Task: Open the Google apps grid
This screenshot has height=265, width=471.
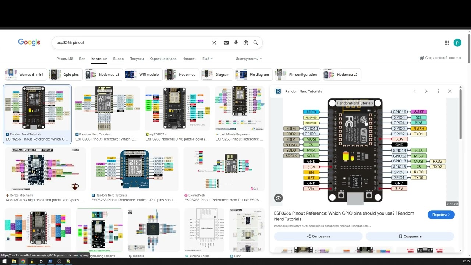Action: click(x=447, y=43)
